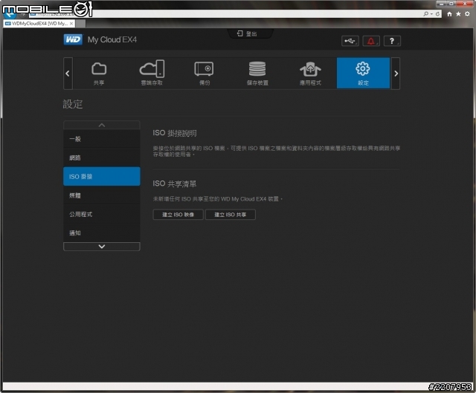The height and width of the screenshot is (393, 476).
Task: Close the WDMyCloudEX4 browser tab
Action: [71, 23]
